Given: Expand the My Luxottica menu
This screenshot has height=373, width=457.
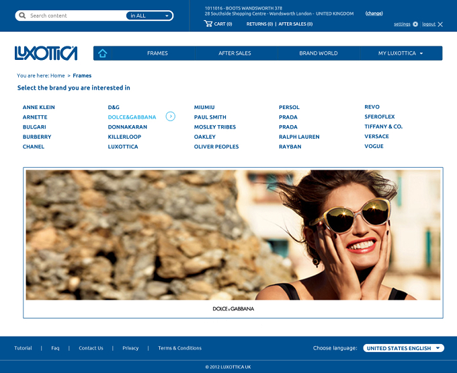Looking at the screenshot, I should point(401,53).
